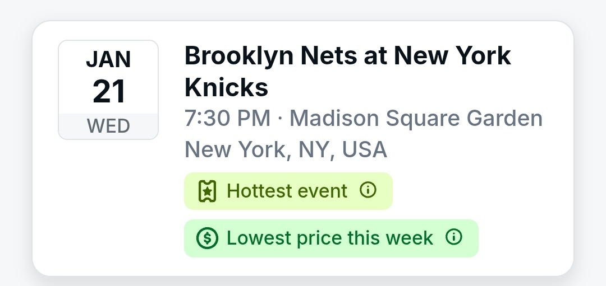Select the Hottest event badge label
The image size is (606, 286).
287,191
